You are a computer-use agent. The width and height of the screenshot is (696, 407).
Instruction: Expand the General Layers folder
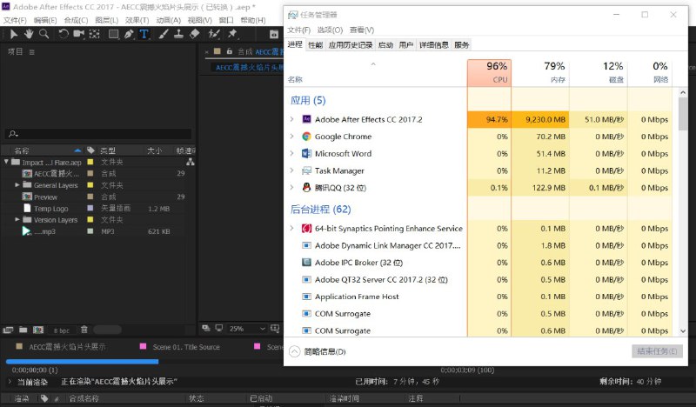tap(17, 184)
